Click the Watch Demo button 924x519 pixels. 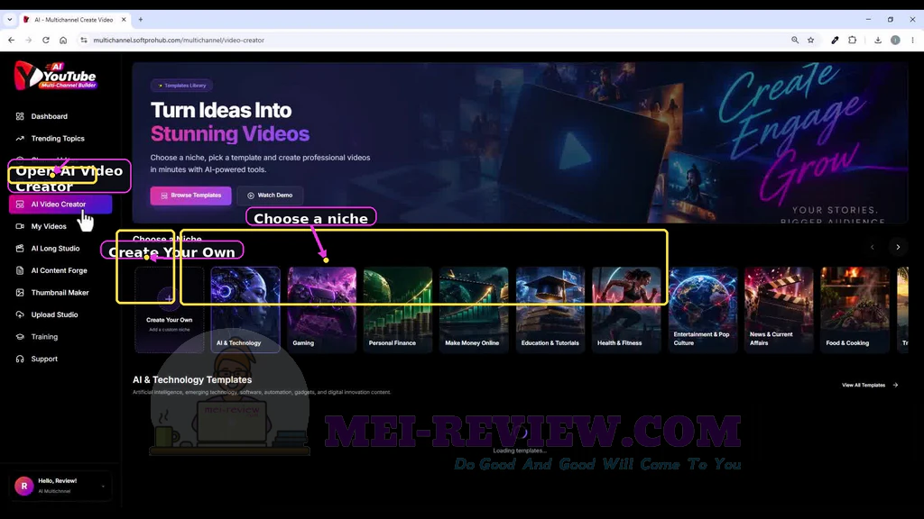[x=270, y=196]
